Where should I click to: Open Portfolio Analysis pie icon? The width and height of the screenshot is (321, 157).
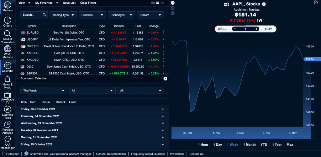pyautogui.click(x=8, y=124)
